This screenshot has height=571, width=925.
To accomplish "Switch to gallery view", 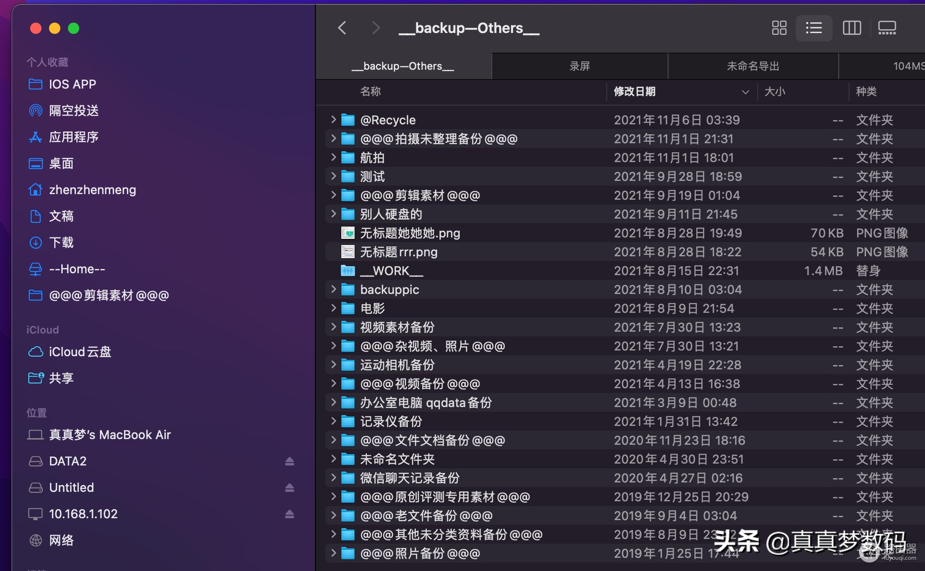I will 887,28.
